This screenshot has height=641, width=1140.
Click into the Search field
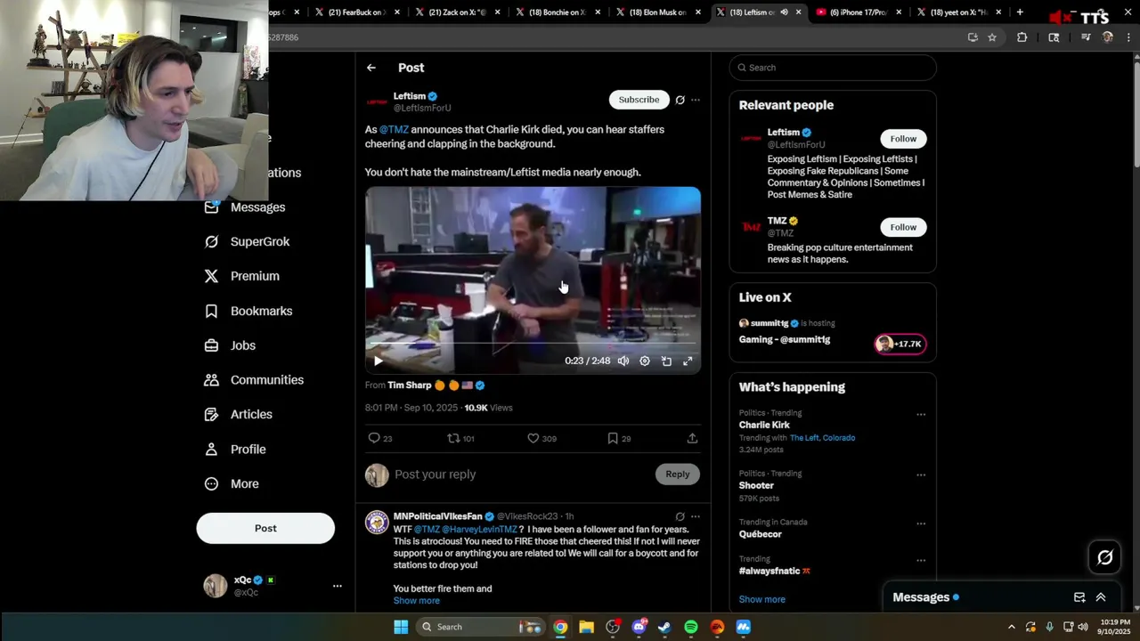(833, 68)
